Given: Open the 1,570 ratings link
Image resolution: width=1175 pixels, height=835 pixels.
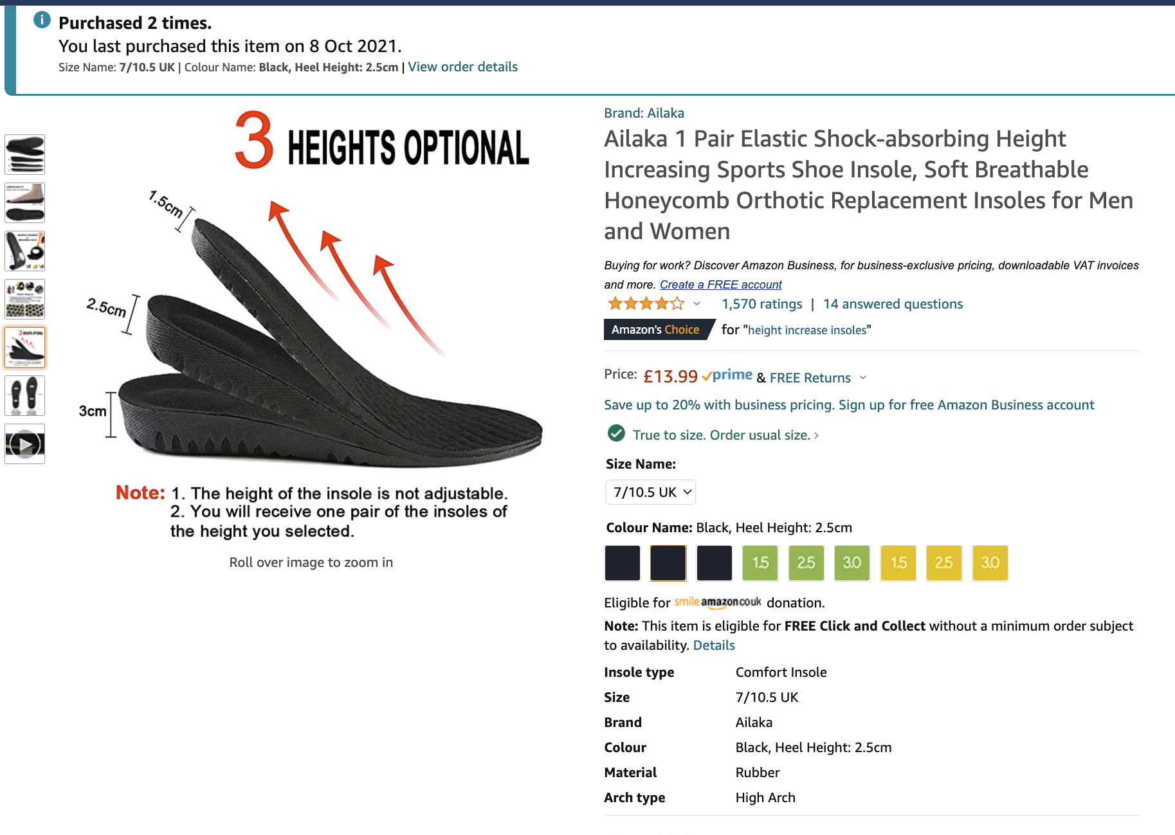Looking at the screenshot, I should (761, 304).
